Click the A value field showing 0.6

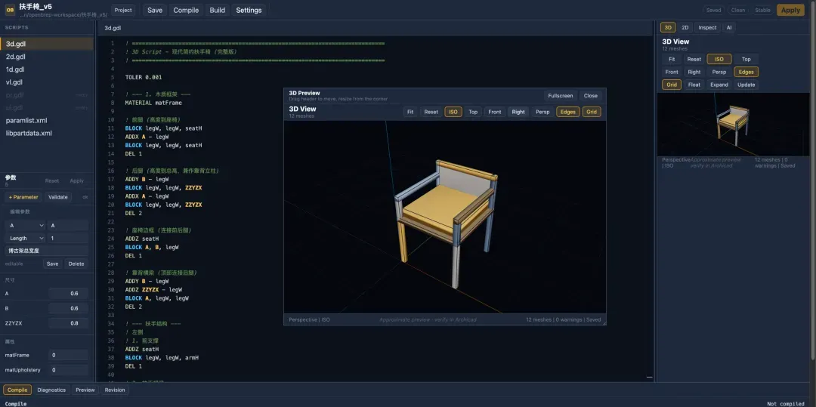69,294
